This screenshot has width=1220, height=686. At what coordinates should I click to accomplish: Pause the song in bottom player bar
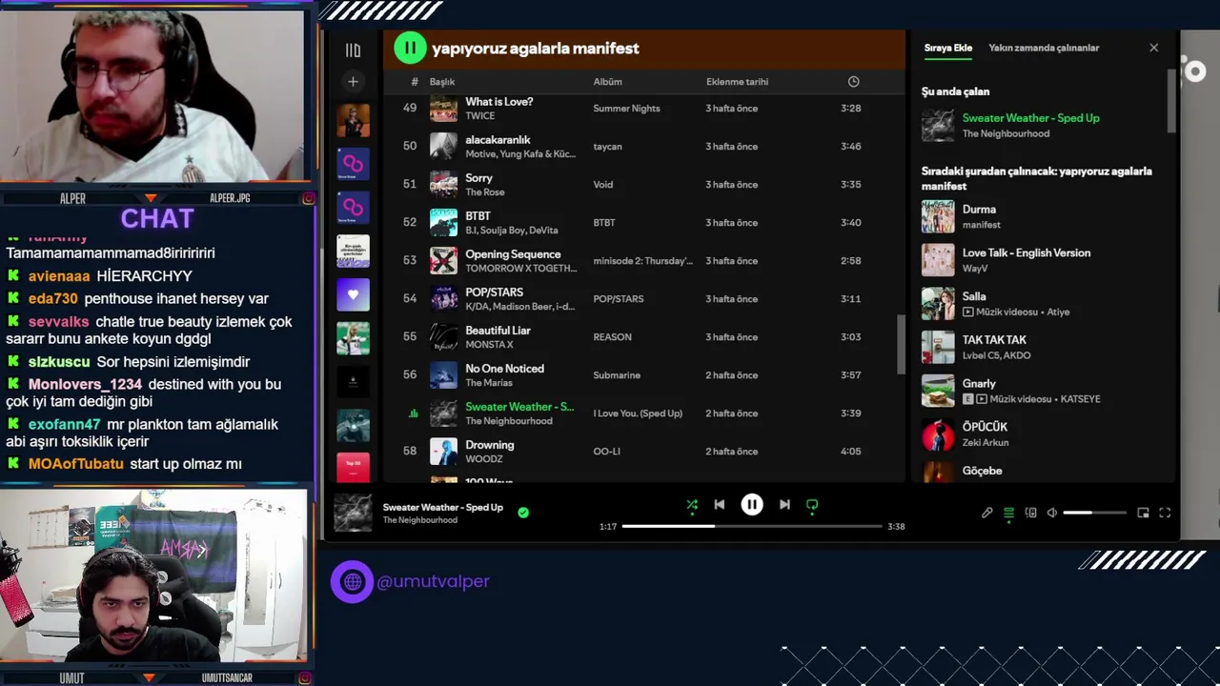click(752, 505)
